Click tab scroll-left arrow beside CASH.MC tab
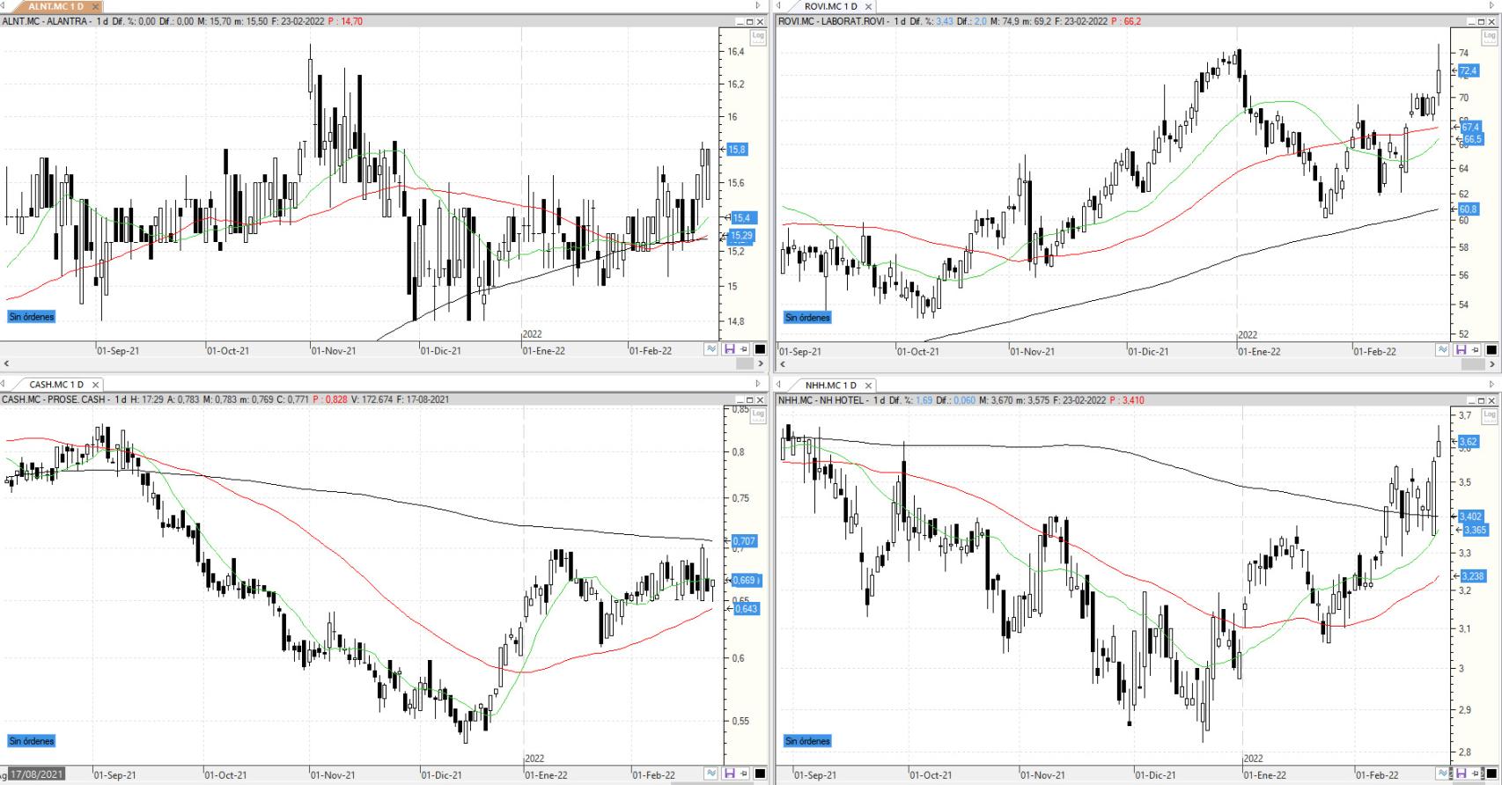1502x785 pixels. (x=4, y=384)
